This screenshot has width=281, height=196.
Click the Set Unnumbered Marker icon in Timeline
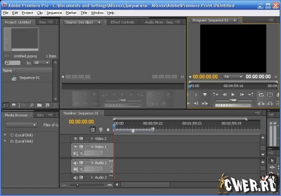pyautogui.click(x=108, y=129)
